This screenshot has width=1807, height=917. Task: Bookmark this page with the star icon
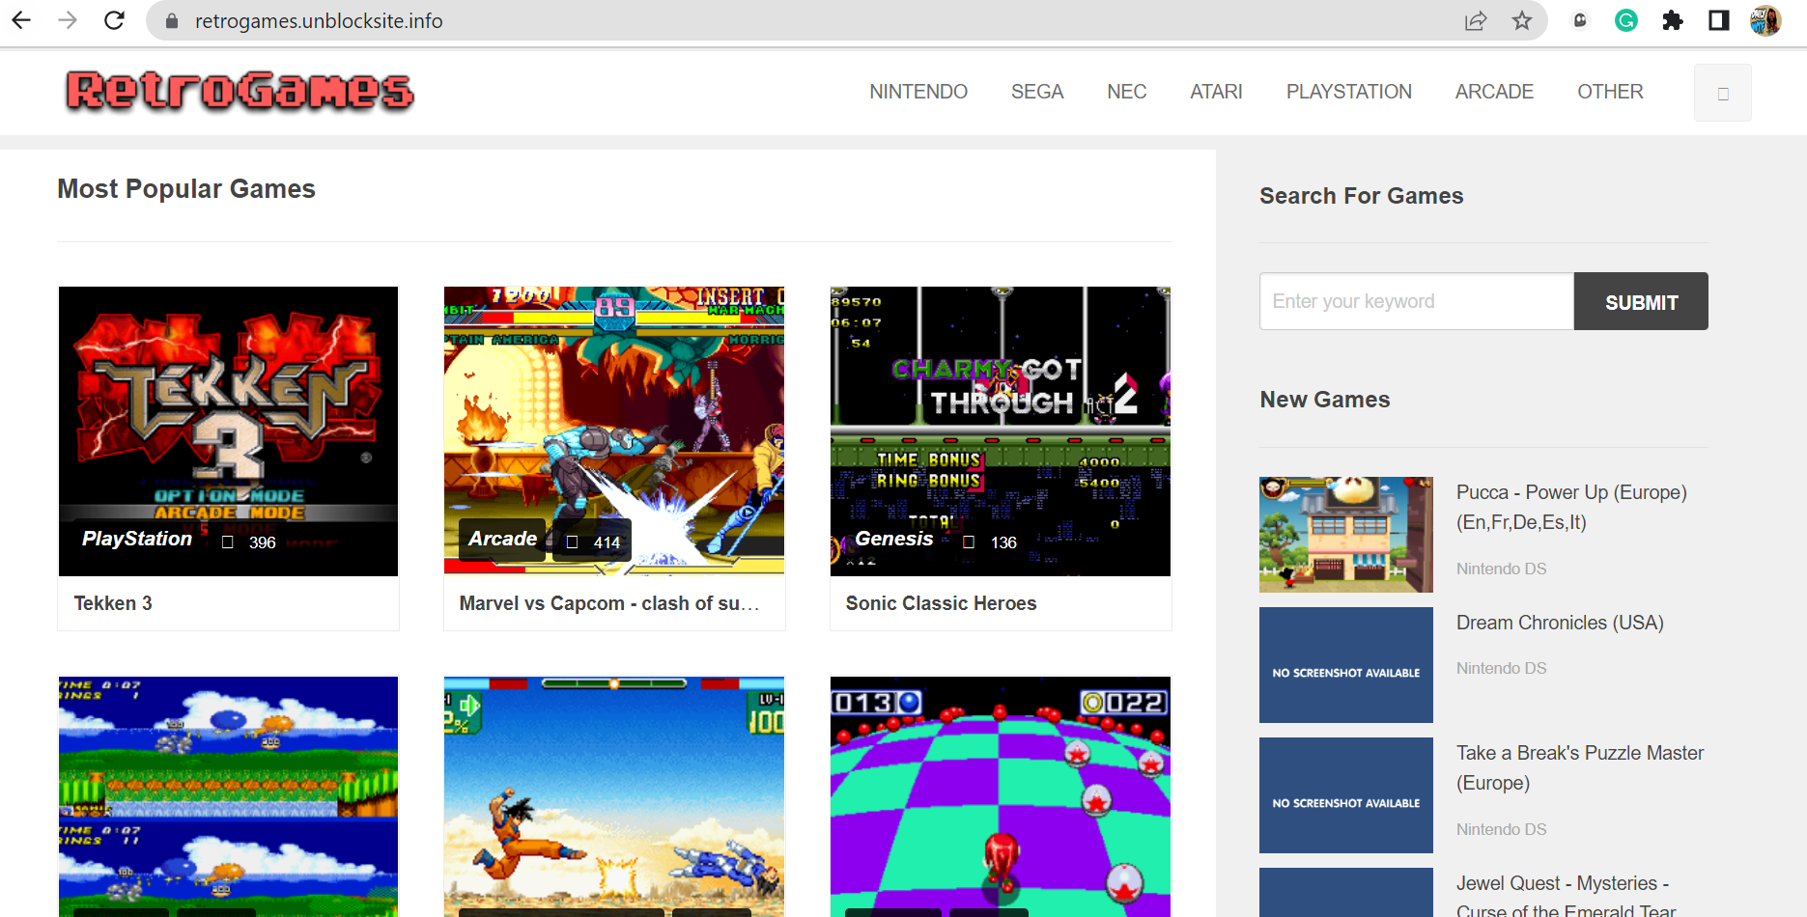(x=1522, y=20)
